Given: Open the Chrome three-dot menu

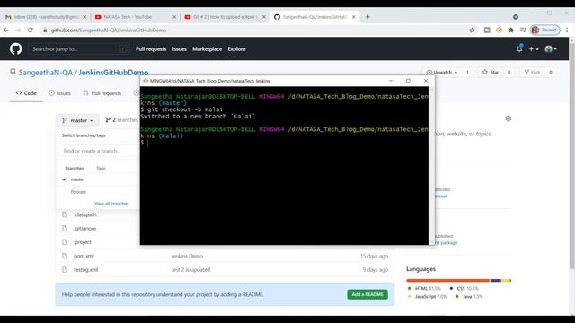Looking at the screenshot, I should pos(567,30).
